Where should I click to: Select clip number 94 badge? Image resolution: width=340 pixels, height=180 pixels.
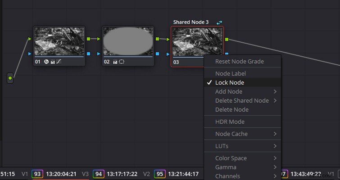tap(99, 174)
